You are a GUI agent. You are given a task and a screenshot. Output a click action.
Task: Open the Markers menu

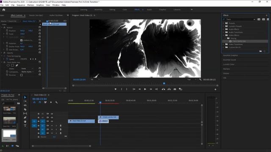click(x=30, y=5)
